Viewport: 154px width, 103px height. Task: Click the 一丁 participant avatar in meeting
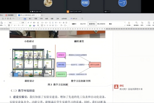[x=123, y=3]
